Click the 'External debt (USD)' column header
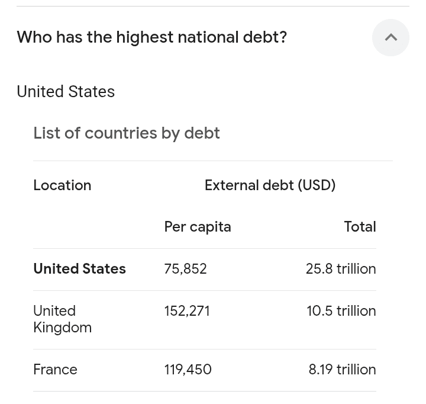This screenshot has height=404, width=426. [x=270, y=185]
